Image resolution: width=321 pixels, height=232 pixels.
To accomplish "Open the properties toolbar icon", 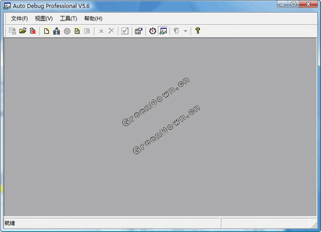I will (139, 31).
